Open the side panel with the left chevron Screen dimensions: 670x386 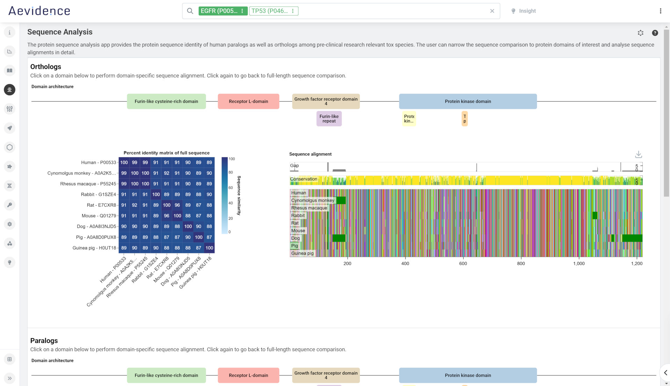(x=665, y=373)
